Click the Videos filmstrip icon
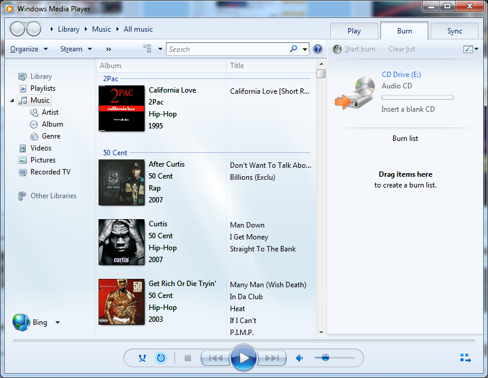This screenshot has width=488, height=378. [x=23, y=149]
